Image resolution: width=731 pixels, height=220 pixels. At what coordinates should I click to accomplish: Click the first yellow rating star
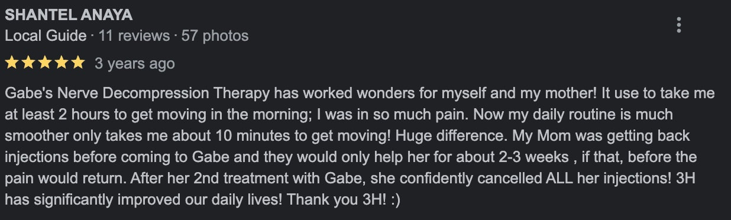[11, 63]
